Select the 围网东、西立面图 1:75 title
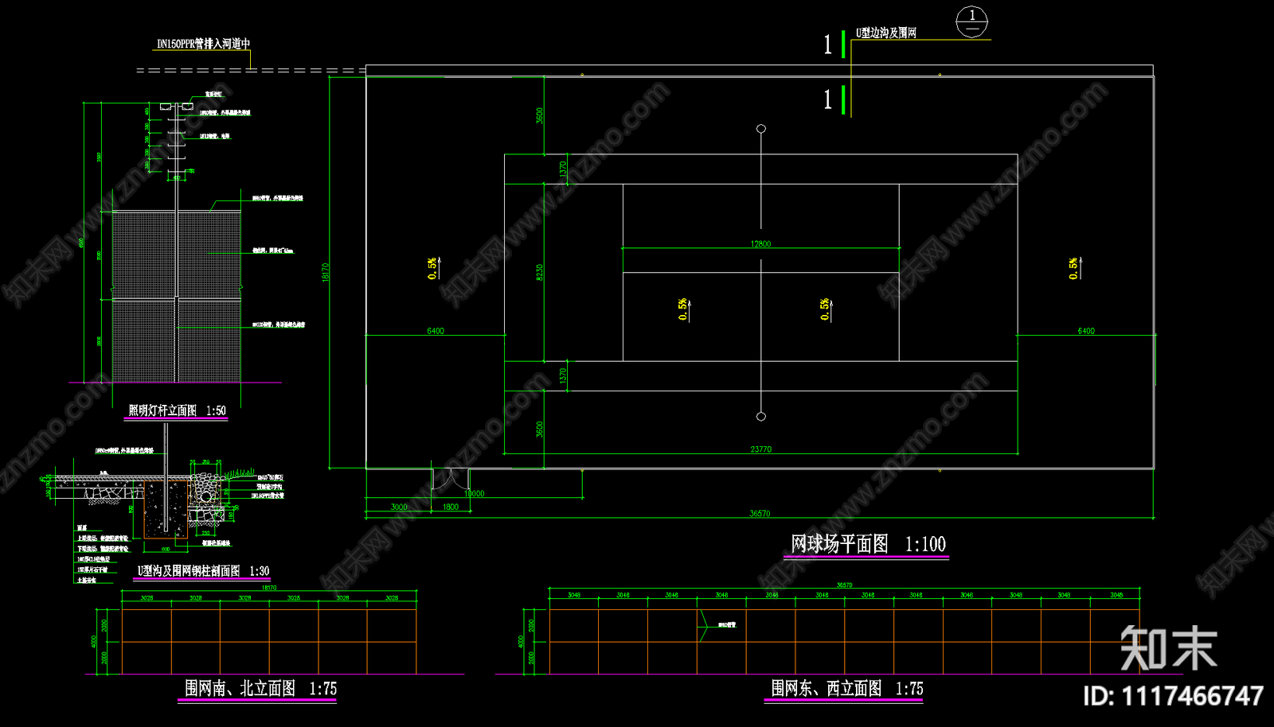The image size is (1274, 727). tap(846, 688)
